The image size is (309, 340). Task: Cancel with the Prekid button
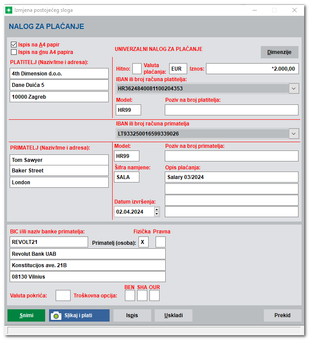282,315
